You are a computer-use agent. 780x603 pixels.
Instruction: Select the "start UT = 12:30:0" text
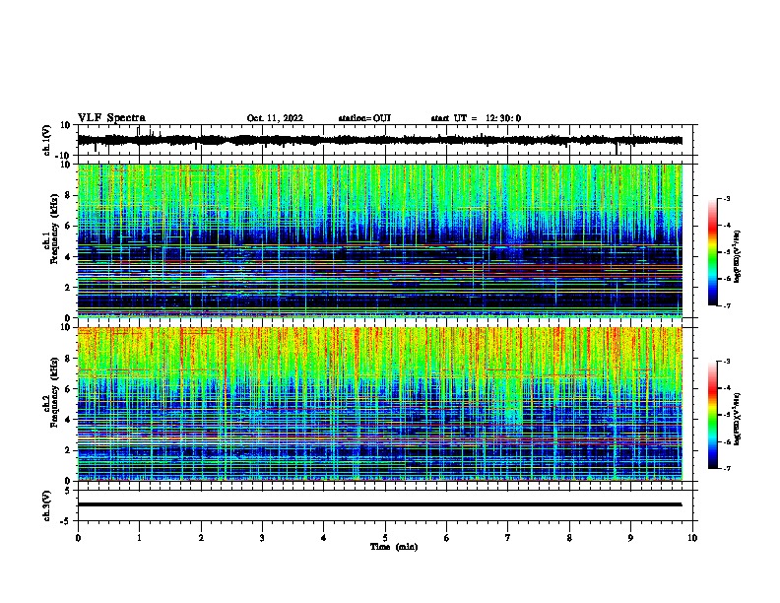coord(476,118)
